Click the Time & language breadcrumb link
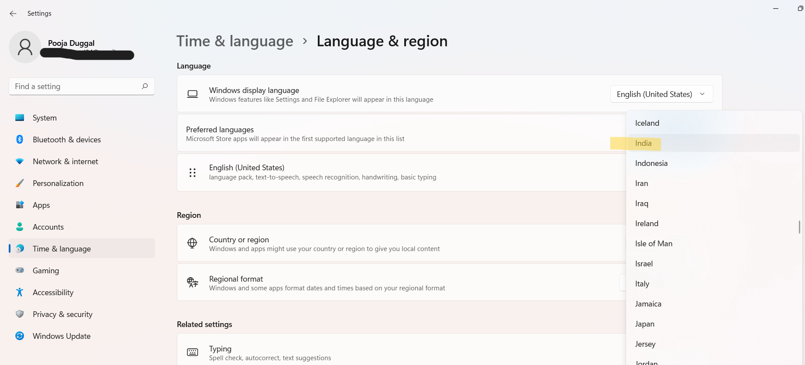 coord(235,41)
